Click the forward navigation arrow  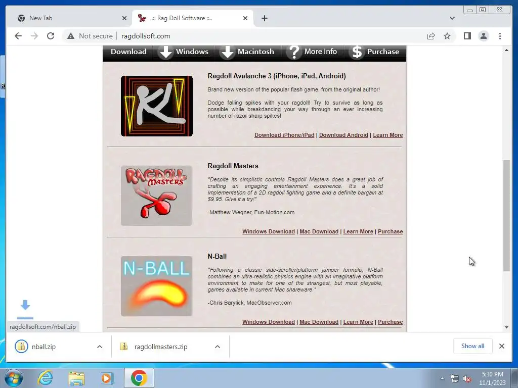[34, 36]
